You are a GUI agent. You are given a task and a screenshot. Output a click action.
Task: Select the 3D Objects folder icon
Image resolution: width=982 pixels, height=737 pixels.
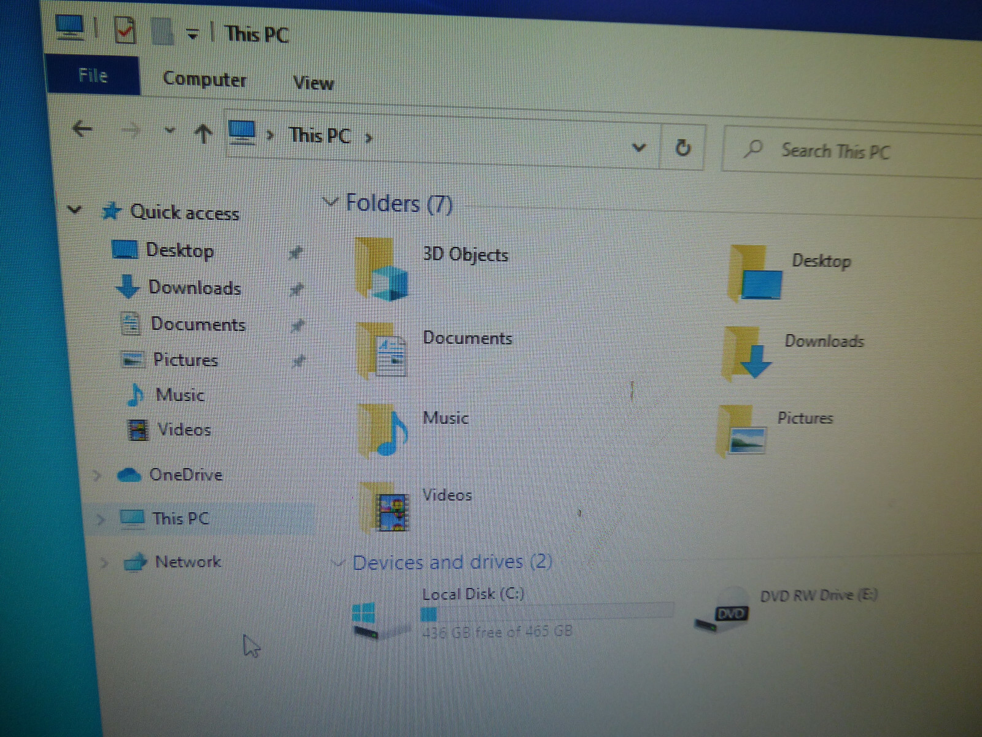(x=382, y=269)
